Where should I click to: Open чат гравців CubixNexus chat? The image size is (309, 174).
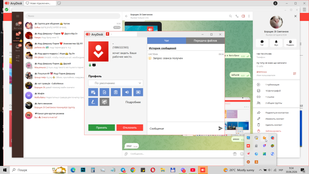54,85
